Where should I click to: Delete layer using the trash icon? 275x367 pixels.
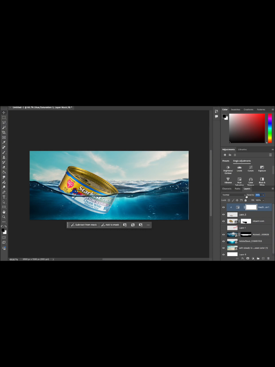click(x=268, y=258)
